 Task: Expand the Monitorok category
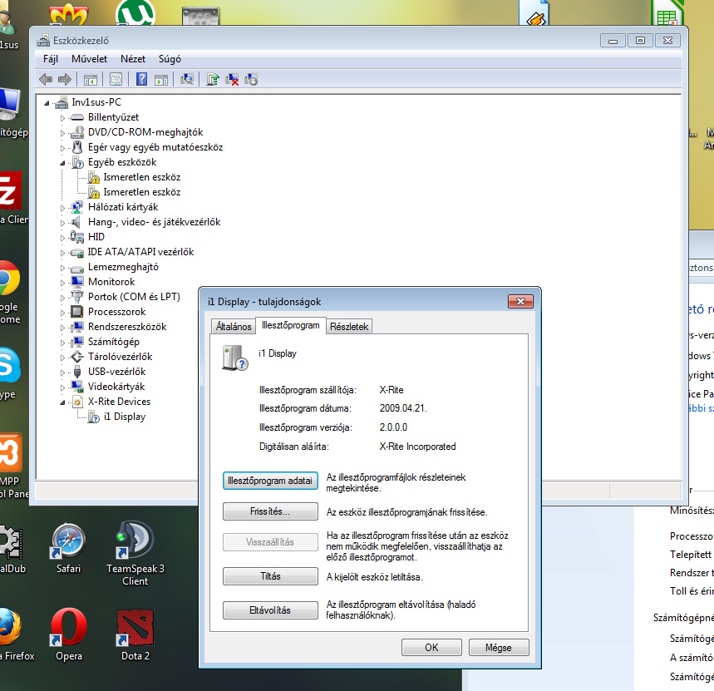coord(63,283)
